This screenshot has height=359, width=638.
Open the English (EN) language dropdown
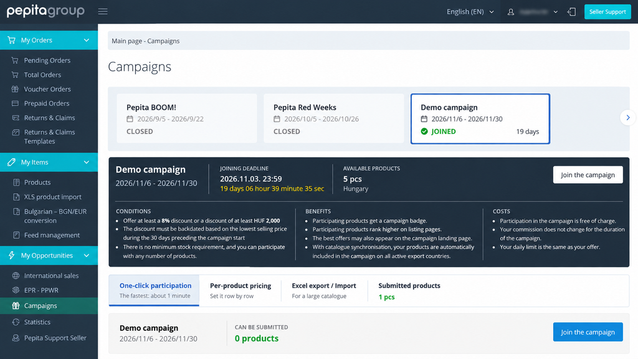pyautogui.click(x=470, y=12)
